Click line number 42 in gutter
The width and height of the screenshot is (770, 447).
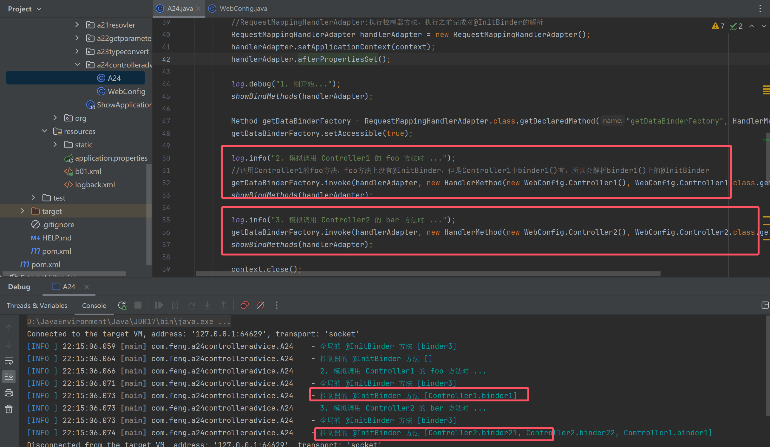coord(166,59)
